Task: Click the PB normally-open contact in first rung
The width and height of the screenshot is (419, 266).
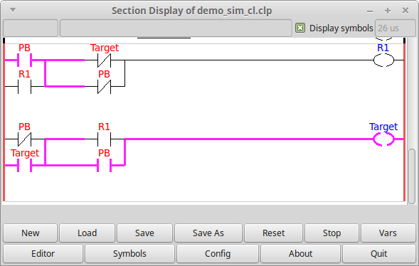Action: [x=25, y=60]
